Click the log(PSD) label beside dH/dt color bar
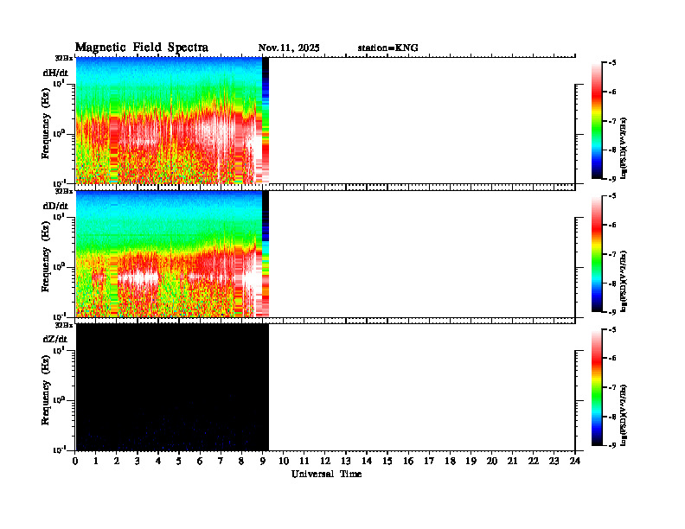Viewport: 685px width, 529px height. tap(624, 148)
